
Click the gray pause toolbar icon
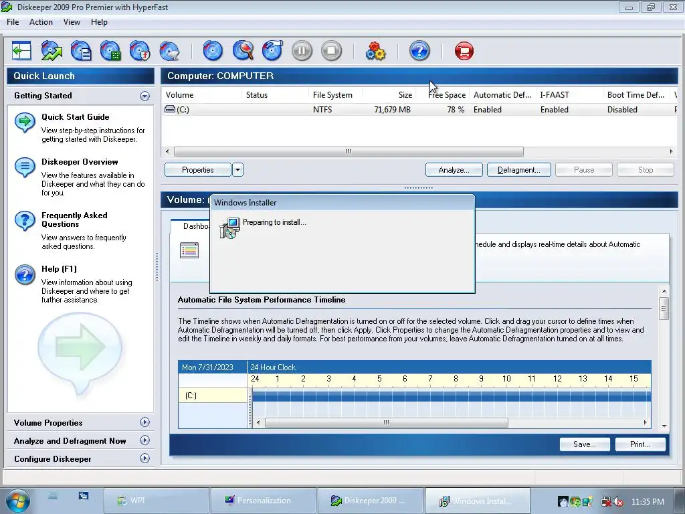pos(302,51)
